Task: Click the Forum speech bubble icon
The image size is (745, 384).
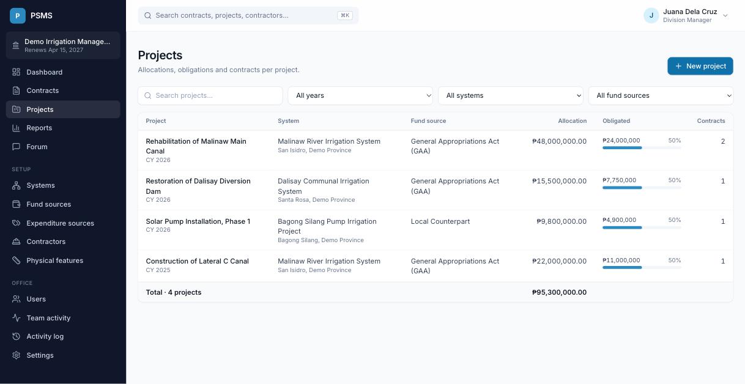Action: pyautogui.click(x=17, y=147)
